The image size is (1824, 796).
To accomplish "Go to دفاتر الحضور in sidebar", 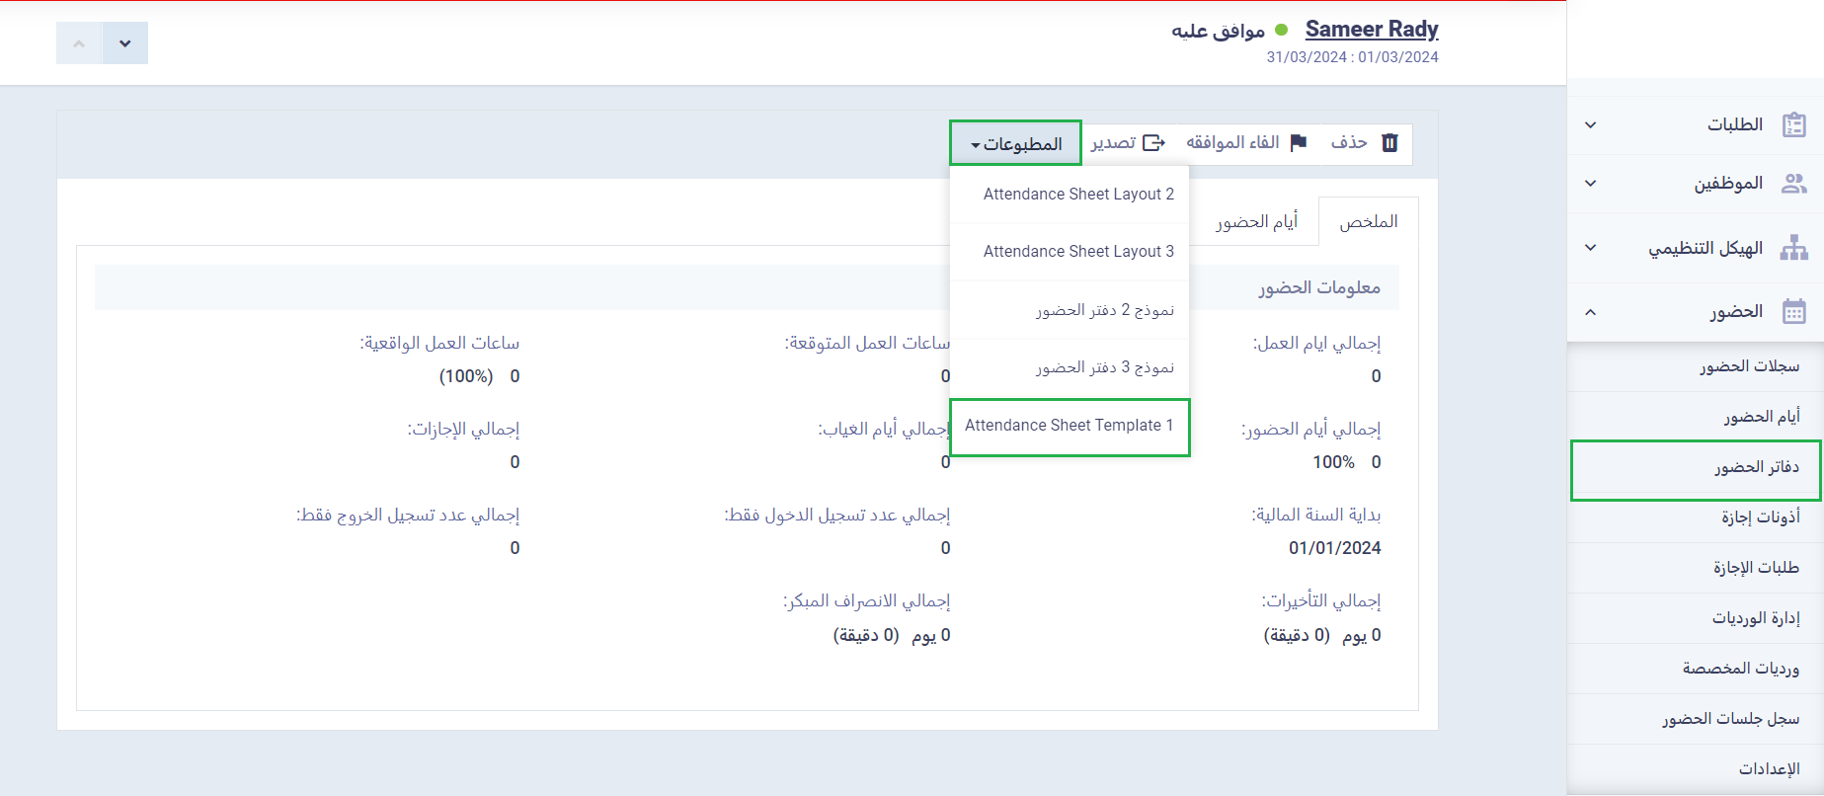I will 1756,467.
